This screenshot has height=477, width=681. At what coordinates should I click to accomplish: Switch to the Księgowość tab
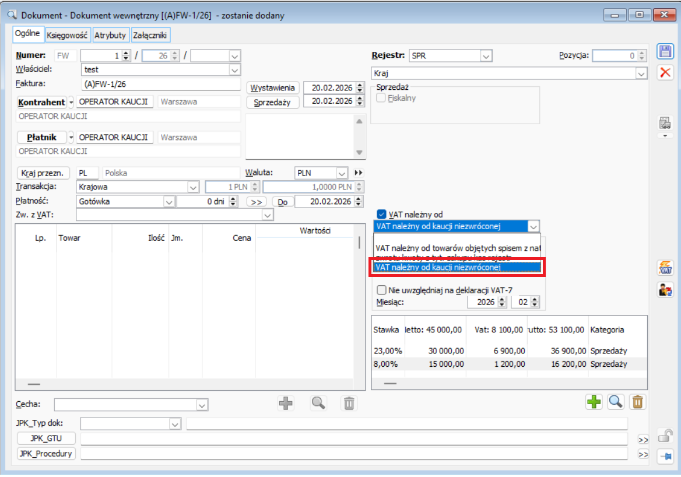pos(68,35)
